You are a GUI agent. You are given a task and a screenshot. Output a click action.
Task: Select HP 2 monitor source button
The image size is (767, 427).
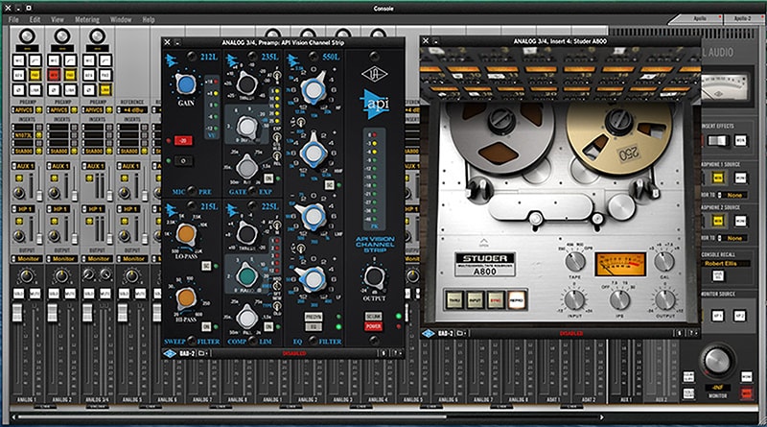(x=739, y=316)
